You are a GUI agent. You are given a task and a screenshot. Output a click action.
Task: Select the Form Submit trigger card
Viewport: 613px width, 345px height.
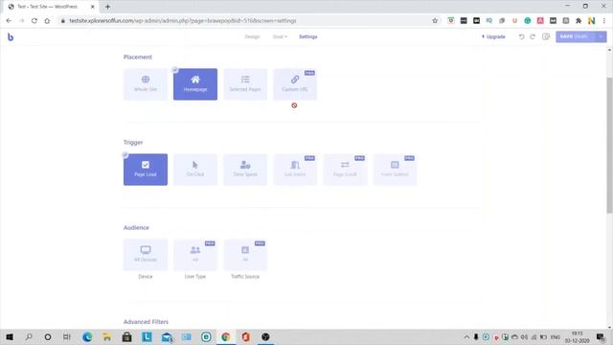point(395,170)
